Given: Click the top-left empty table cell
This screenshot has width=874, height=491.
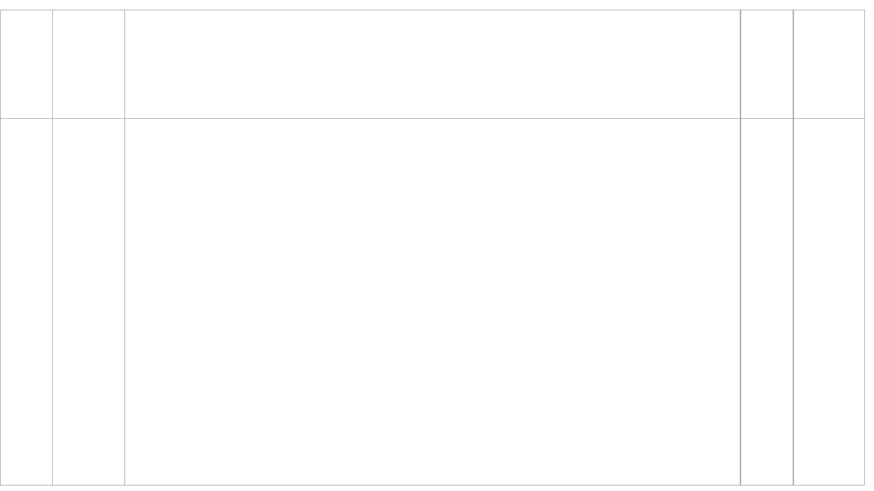Looking at the screenshot, I should (26, 64).
